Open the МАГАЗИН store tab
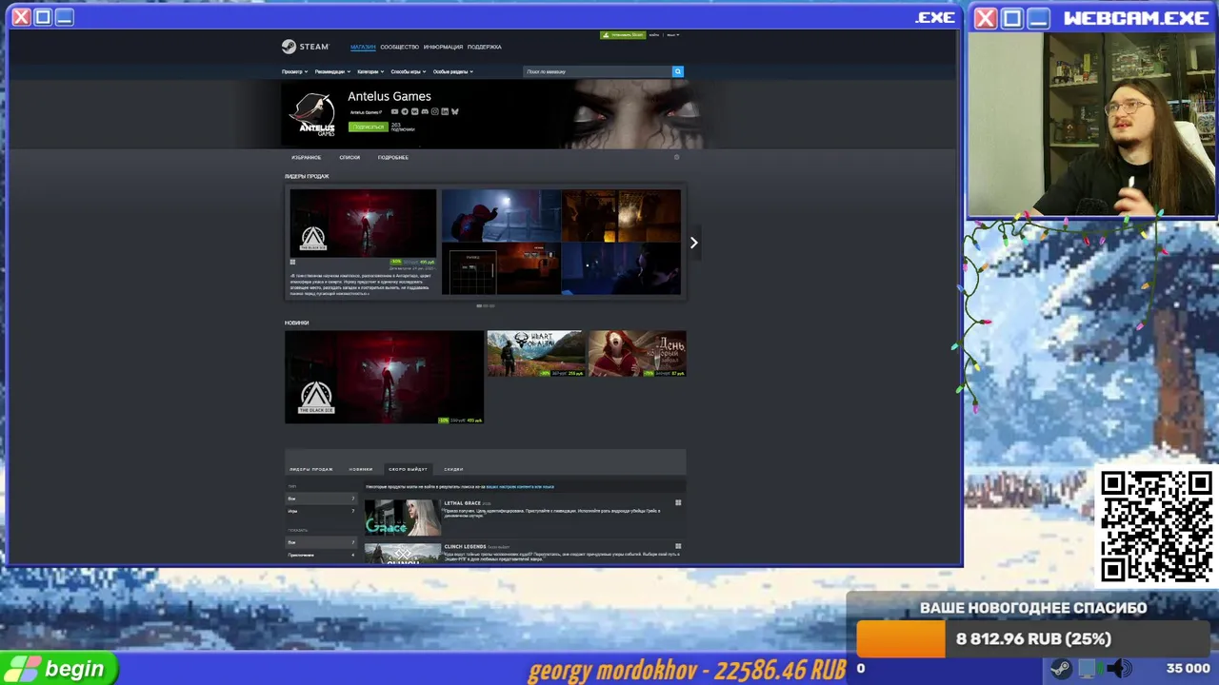1219x685 pixels. (363, 47)
